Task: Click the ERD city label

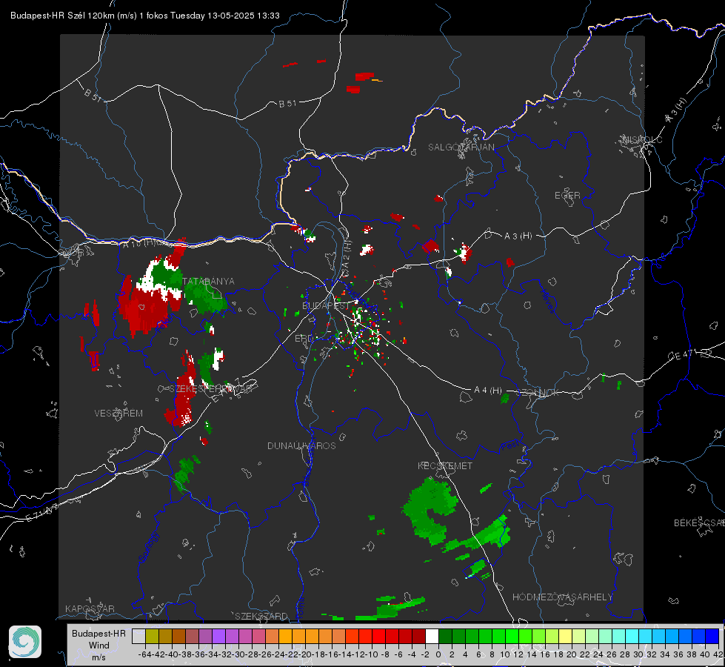Action: click(304, 339)
